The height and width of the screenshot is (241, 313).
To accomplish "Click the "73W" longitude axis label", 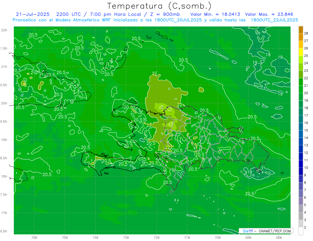I will pos(126,238).
